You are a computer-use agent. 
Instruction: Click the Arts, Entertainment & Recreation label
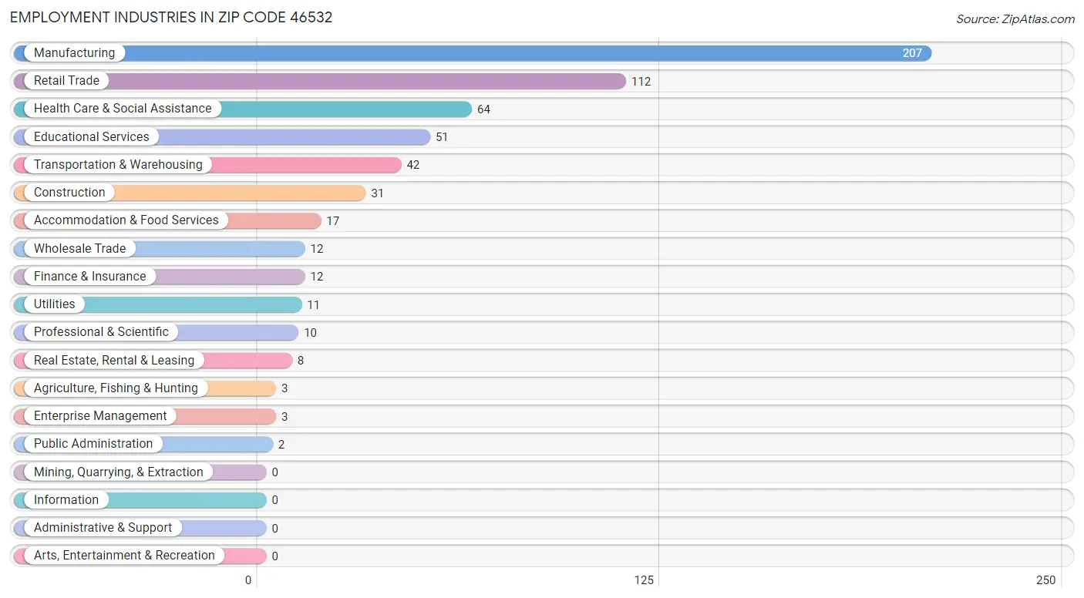point(124,555)
